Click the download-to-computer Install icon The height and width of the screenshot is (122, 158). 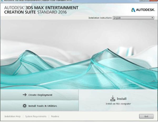pyautogui.click(x=112, y=99)
